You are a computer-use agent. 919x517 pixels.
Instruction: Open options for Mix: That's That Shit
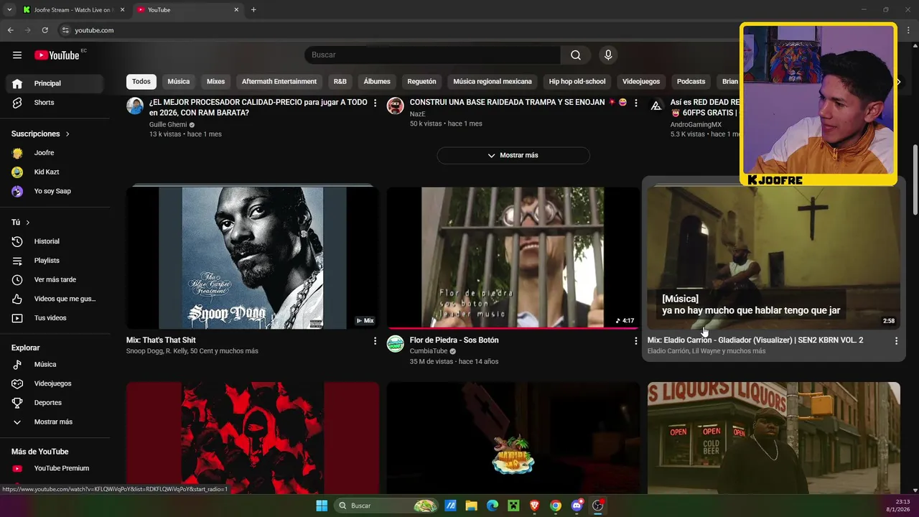point(375,341)
